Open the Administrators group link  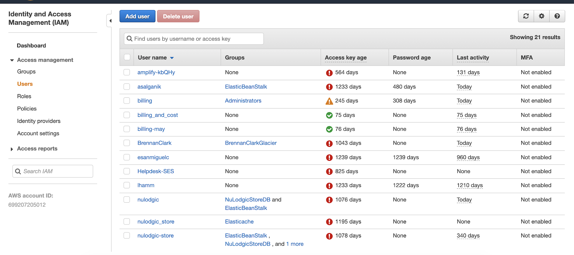(243, 101)
